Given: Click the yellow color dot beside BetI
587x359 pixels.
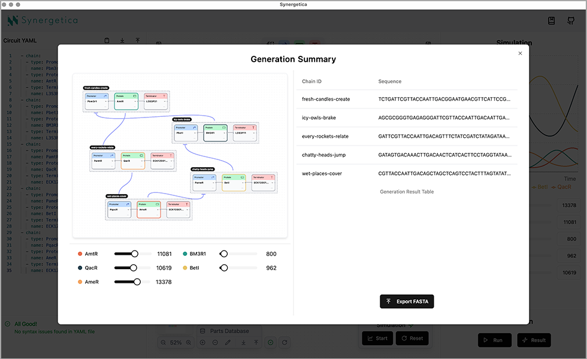Looking at the screenshot, I should tap(184, 268).
